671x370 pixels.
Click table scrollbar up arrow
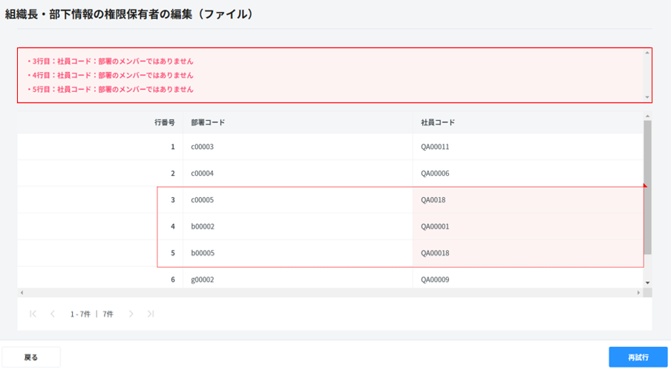pos(647,116)
